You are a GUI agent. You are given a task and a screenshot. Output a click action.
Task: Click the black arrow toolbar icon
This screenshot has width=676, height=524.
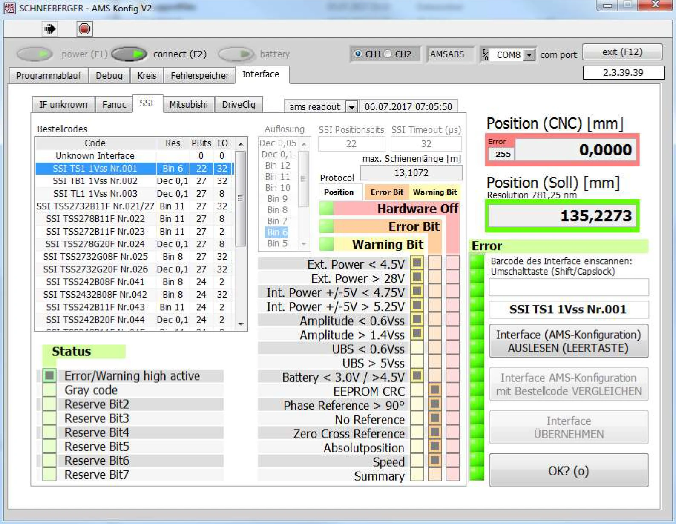tap(50, 29)
